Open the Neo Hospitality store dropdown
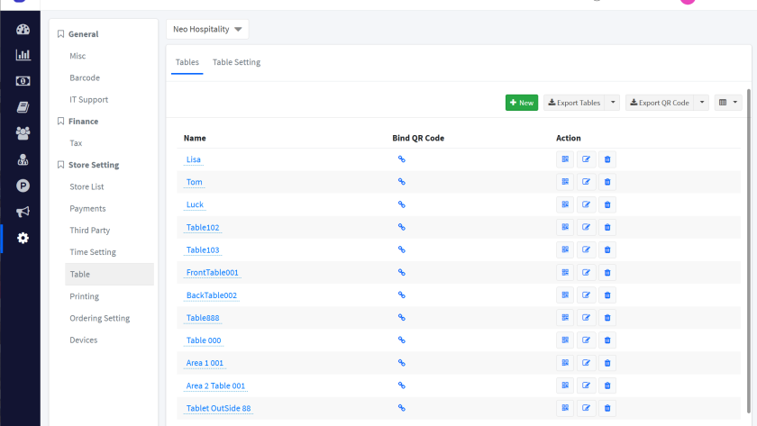 (x=207, y=30)
